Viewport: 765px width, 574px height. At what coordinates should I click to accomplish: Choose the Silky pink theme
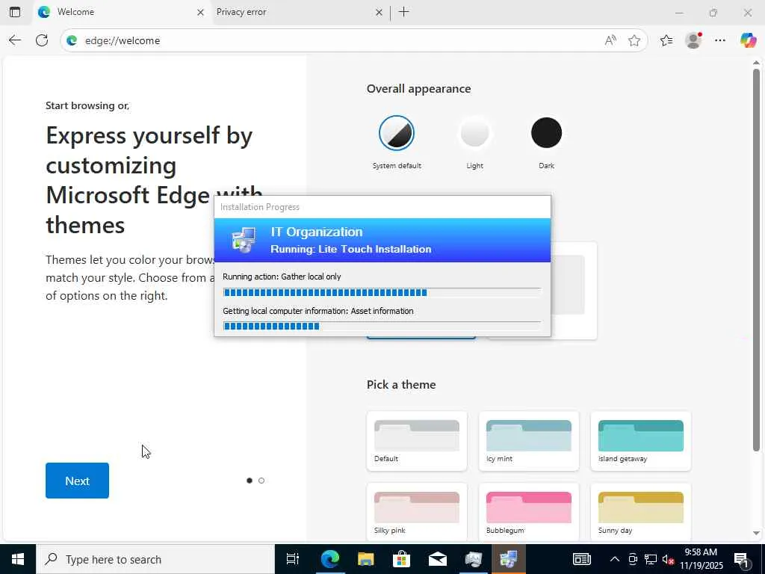coord(417,513)
